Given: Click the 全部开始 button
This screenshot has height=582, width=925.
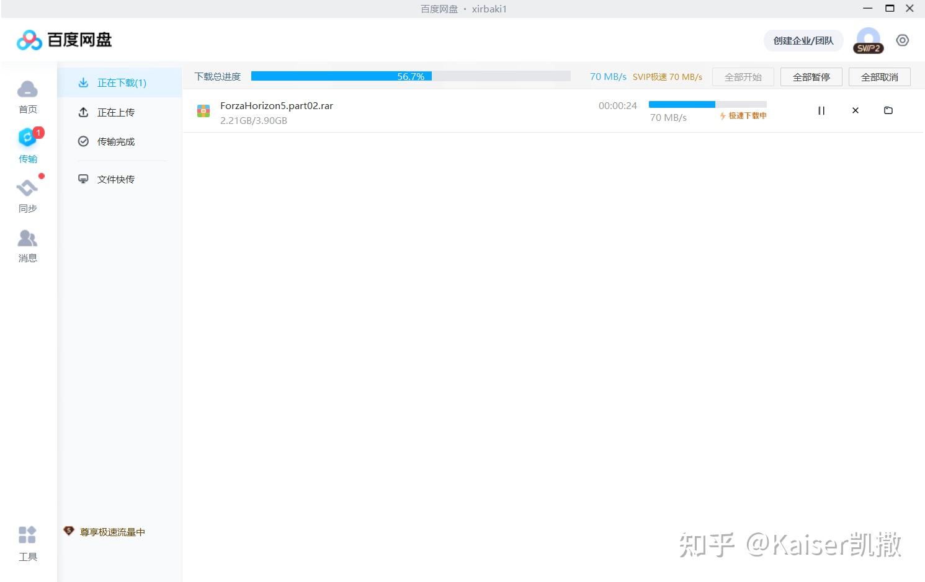Looking at the screenshot, I should [743, 77].
